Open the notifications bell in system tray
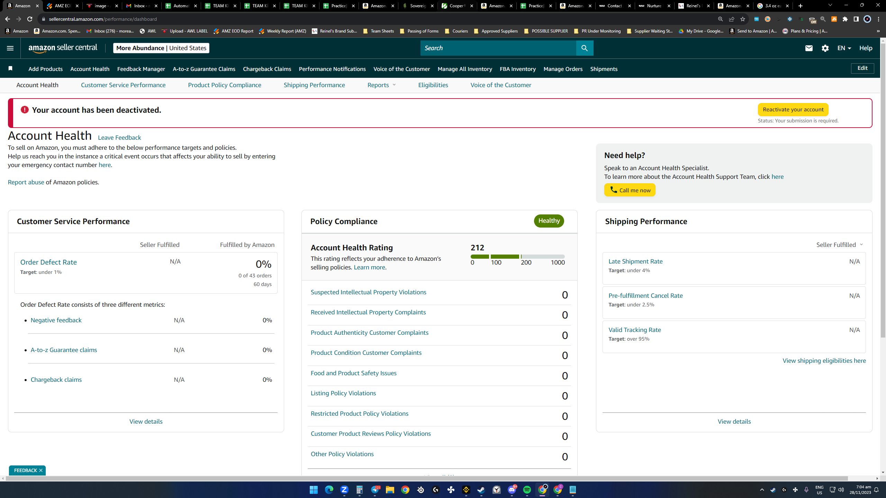 pos(876,490)
